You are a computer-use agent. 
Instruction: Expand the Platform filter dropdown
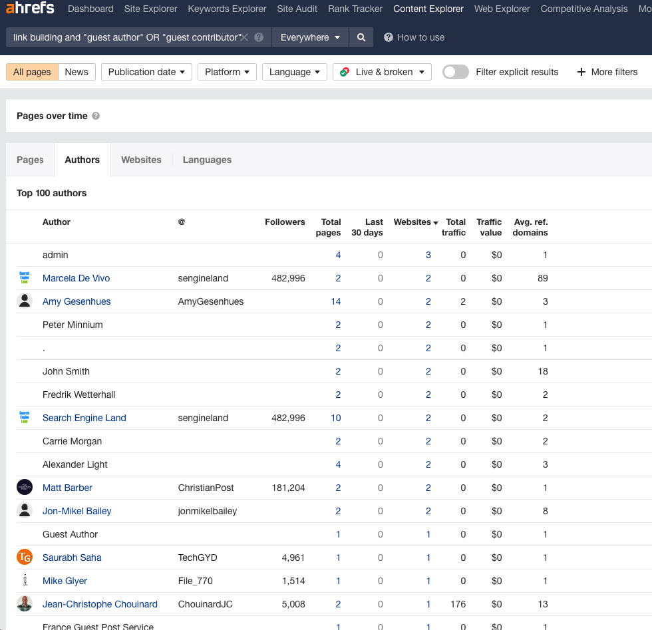tap(227, 72)
